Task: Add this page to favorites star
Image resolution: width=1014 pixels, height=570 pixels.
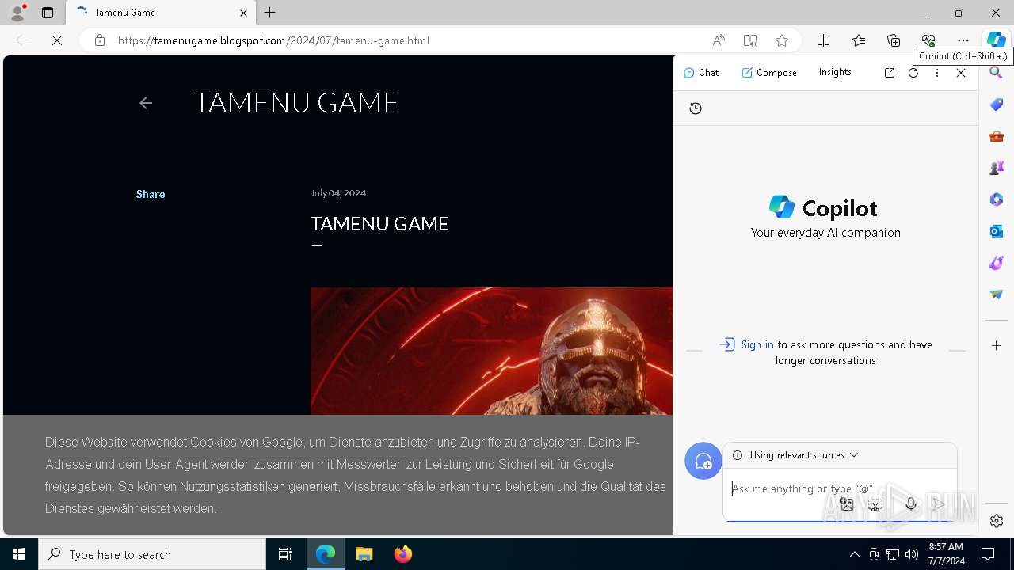Action: pyautogui.click(x=782, y=40)
